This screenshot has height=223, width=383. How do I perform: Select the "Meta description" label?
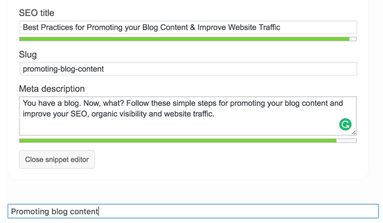[52, 89]
